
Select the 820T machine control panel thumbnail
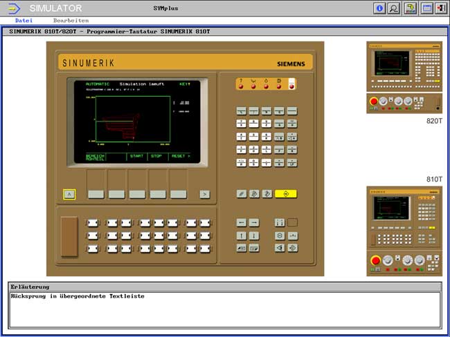[404, 104]
